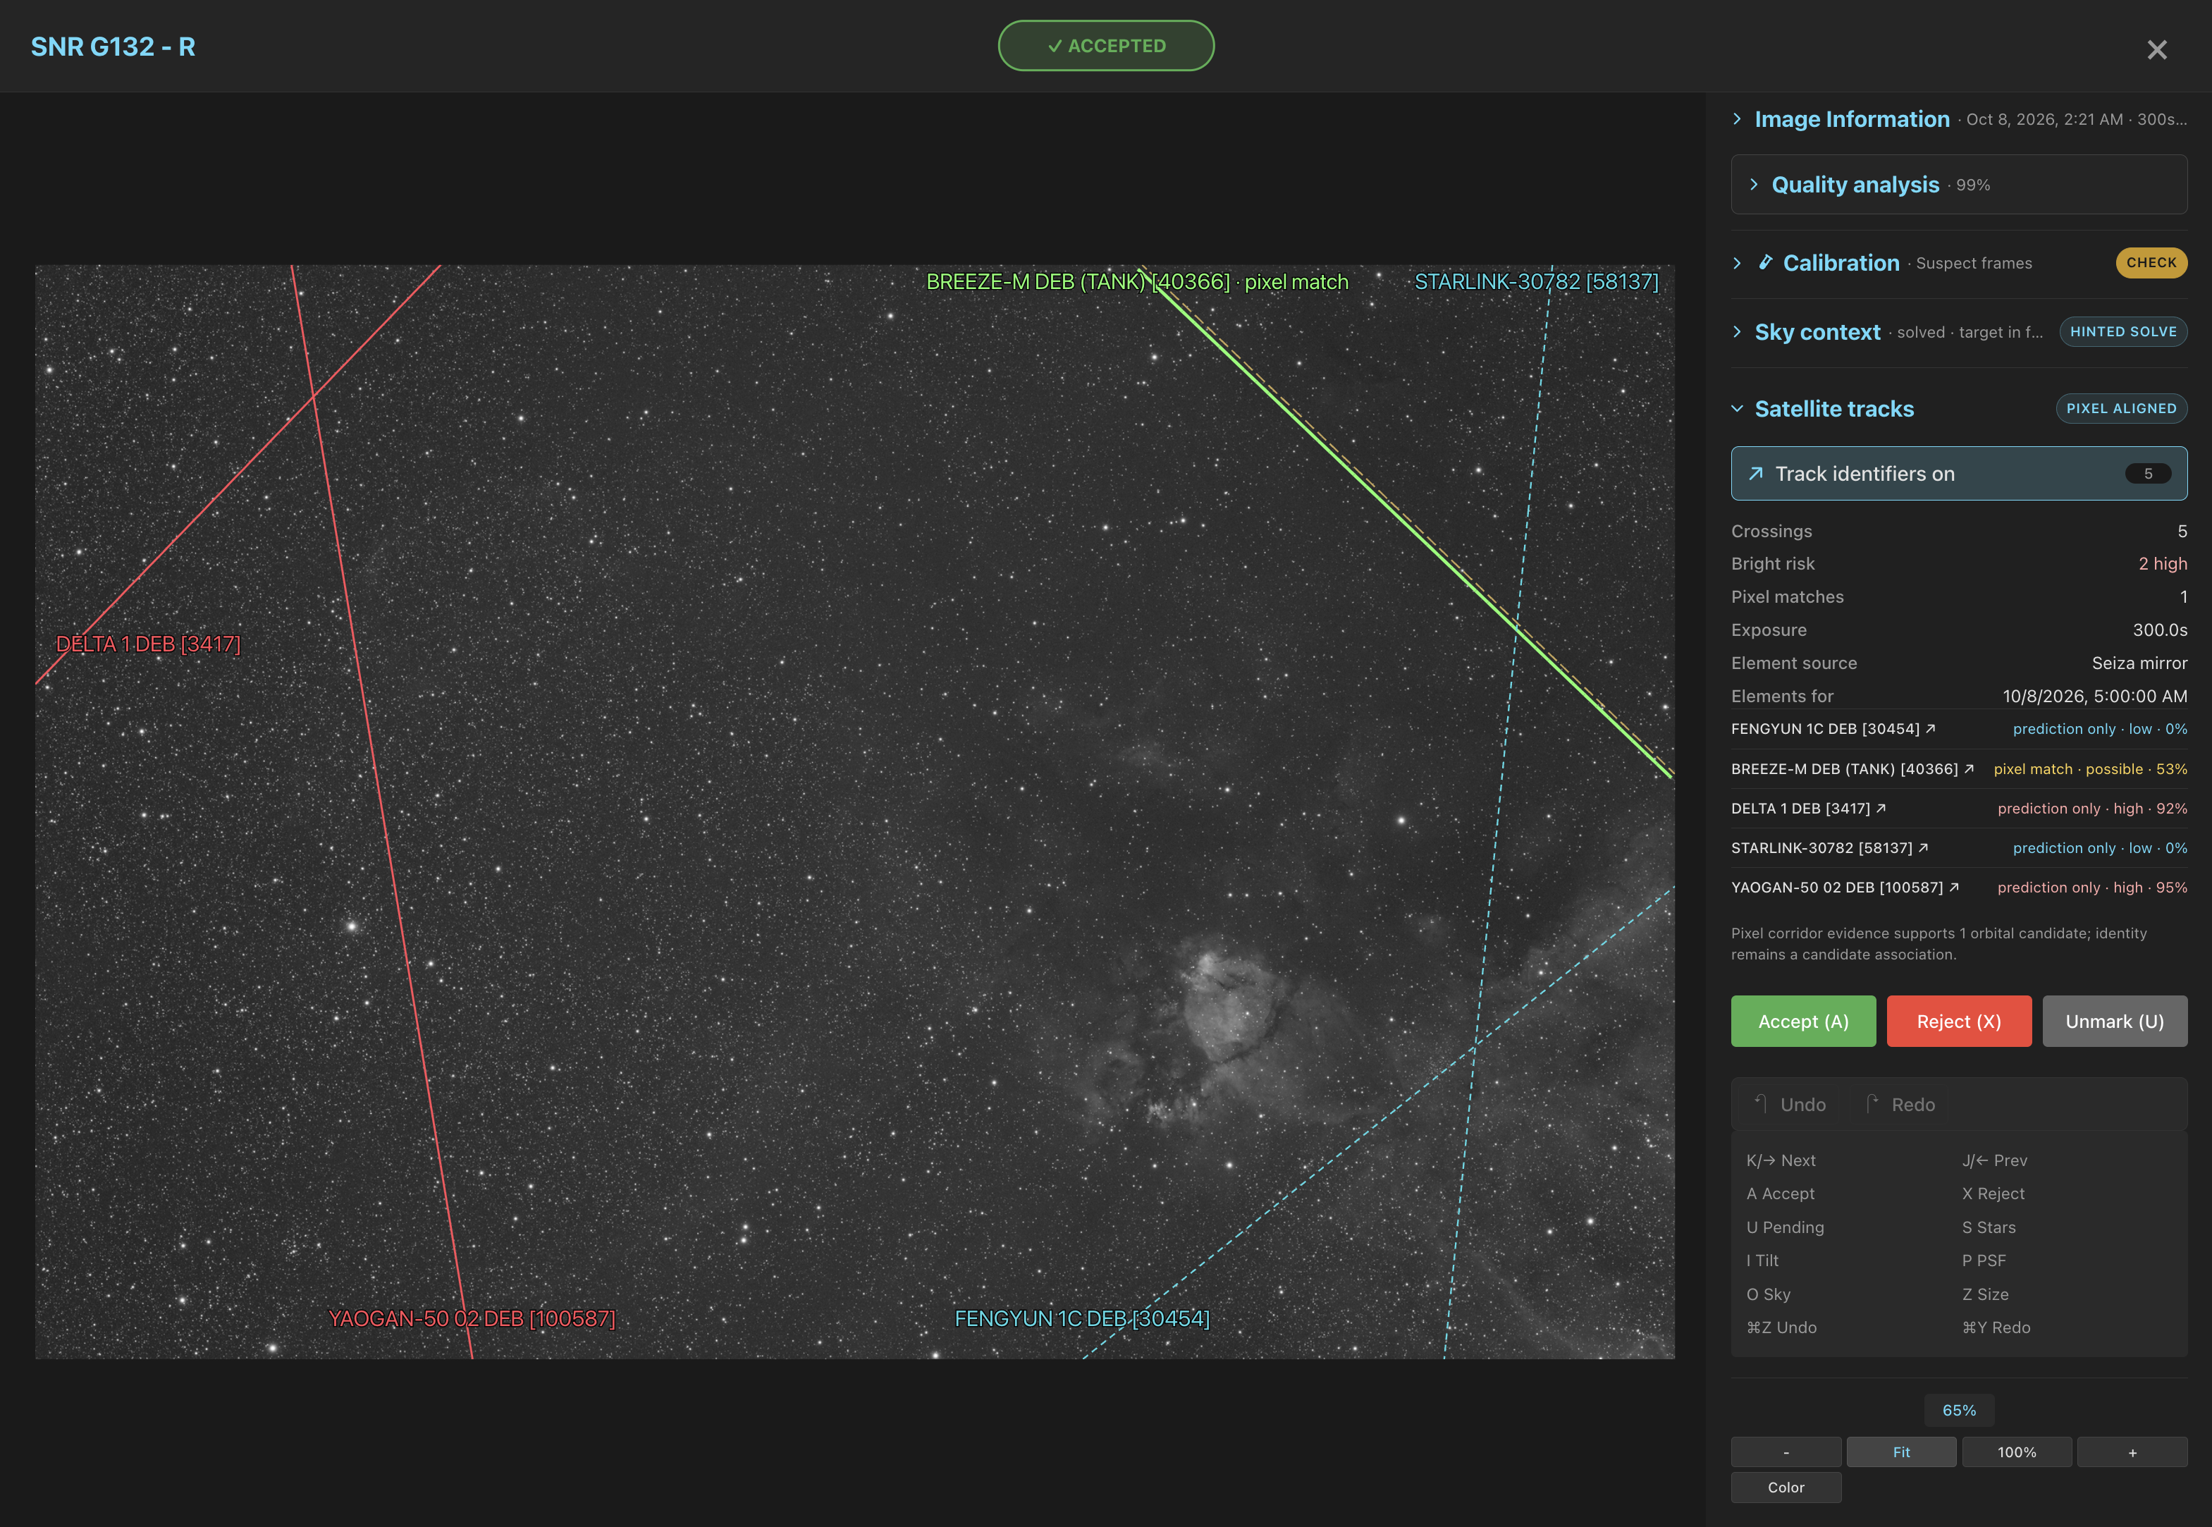Viewport: 2212px width, 1527px height.
Task: Click the 'Seiza mirror' element source value
Action: (x=2139, y=663)
